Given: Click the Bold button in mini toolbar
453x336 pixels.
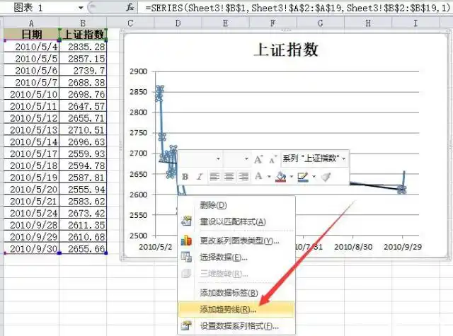Looking at the screenshot, I should (x=185, y=177).
